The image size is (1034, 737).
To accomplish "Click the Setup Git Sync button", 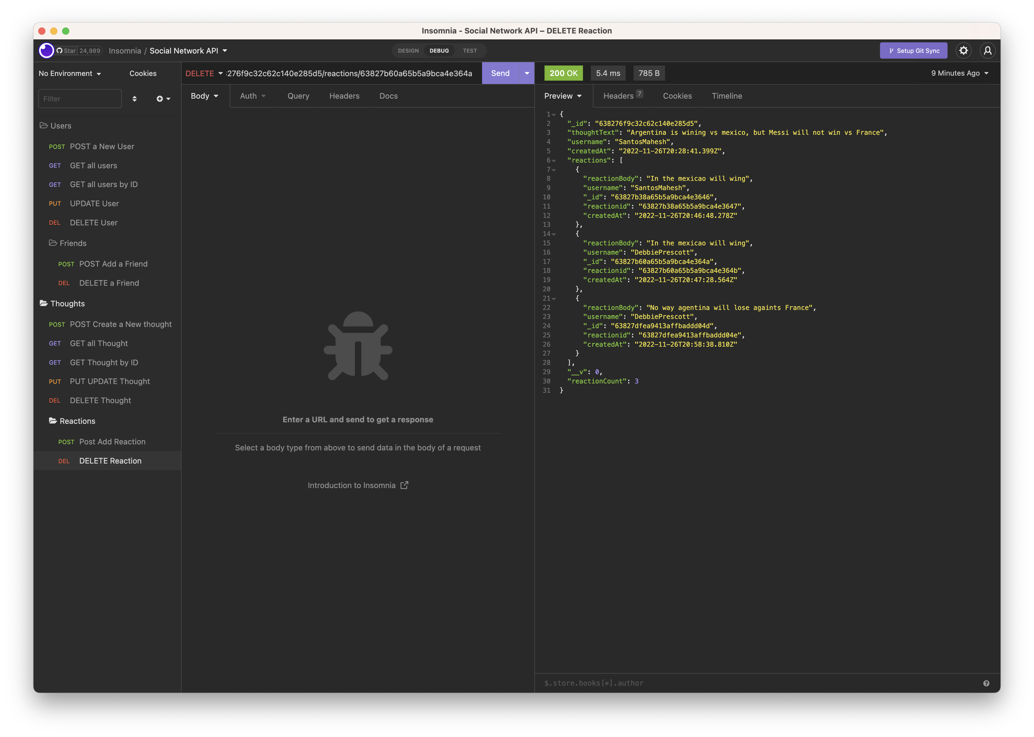I will (x=913, y=51).
